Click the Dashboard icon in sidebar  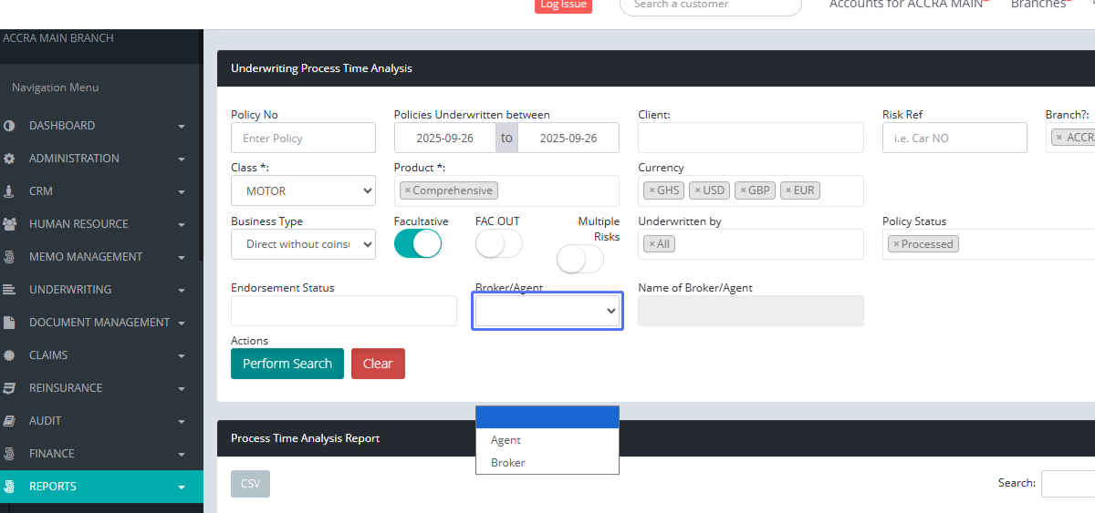pos(9,126)
